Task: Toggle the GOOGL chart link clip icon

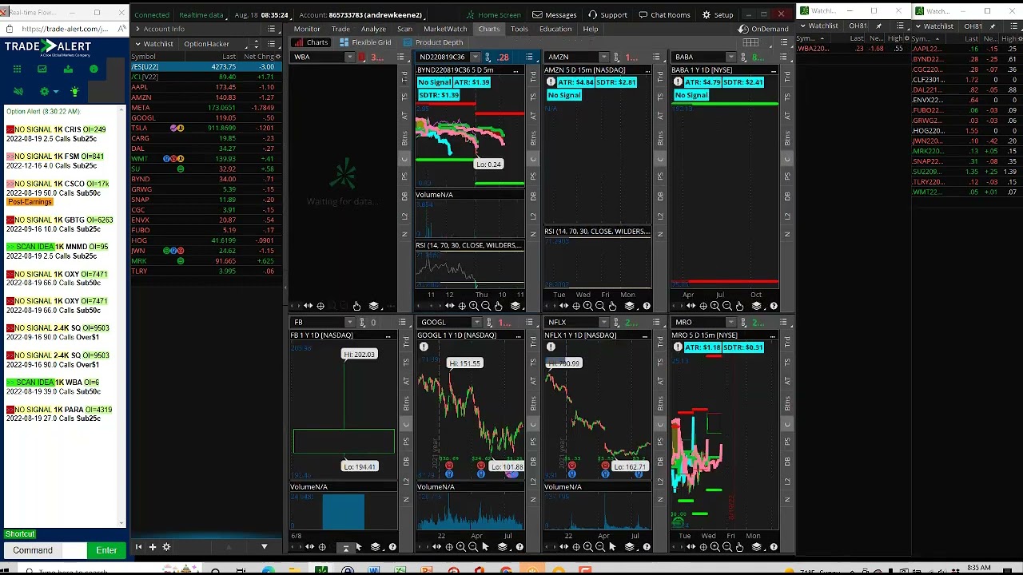Action: [489, 323]
